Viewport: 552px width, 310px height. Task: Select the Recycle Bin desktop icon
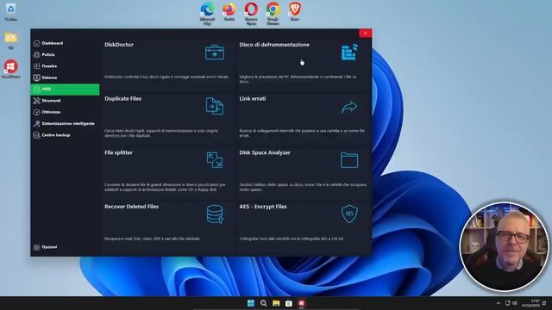11,12
